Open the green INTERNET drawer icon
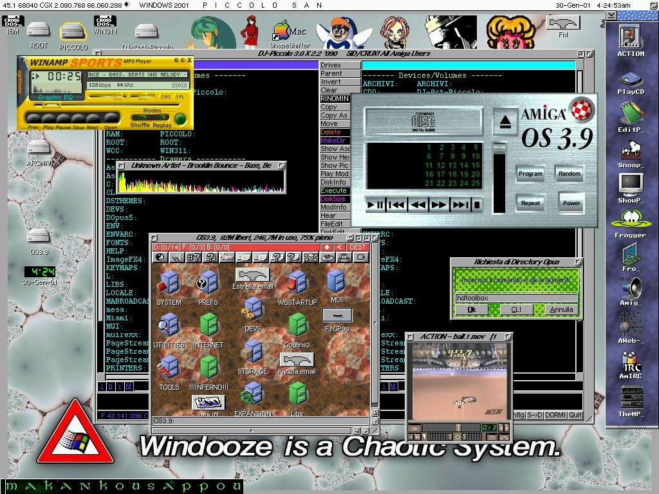 (x=209, y=326)
